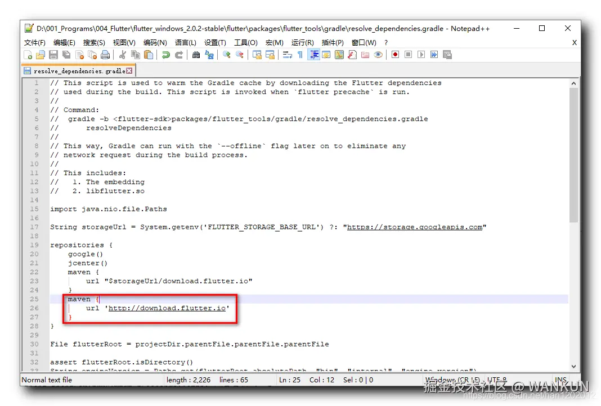Screen dimensions: 601x406
Task: Click line number 17 in margin
Action: 34,227
